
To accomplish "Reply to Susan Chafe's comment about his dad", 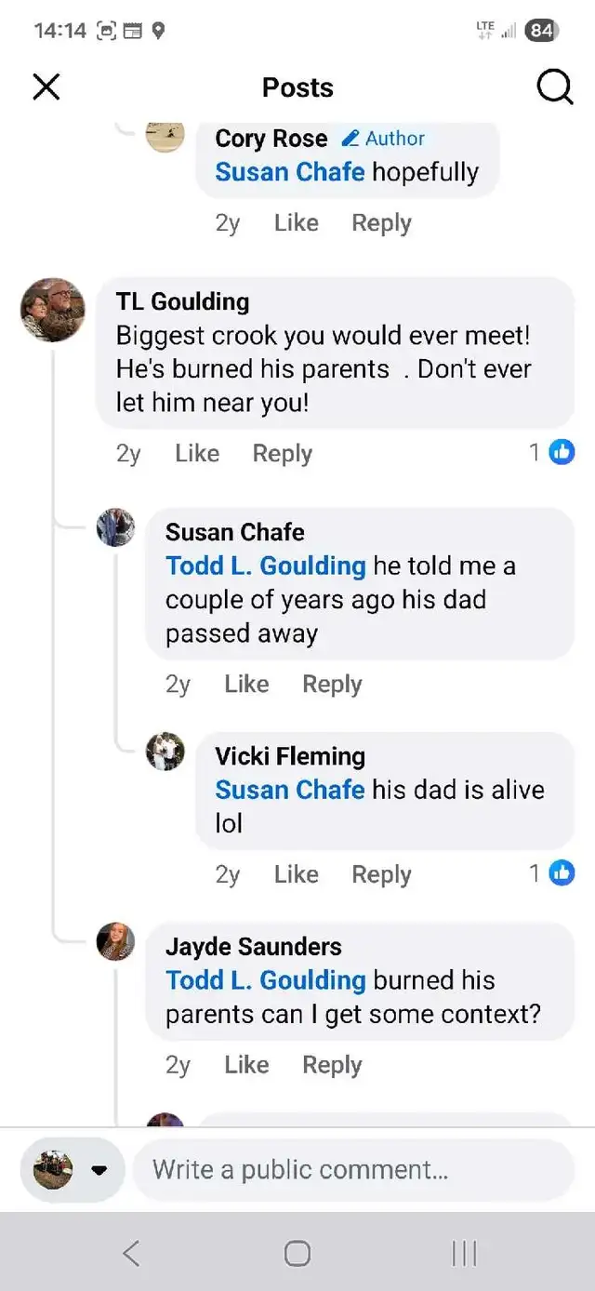I will click(x=332, y=685).
